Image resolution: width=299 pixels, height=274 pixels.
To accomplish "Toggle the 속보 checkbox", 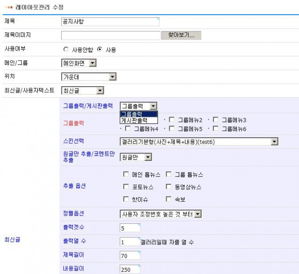I will (x=168, y=199).
